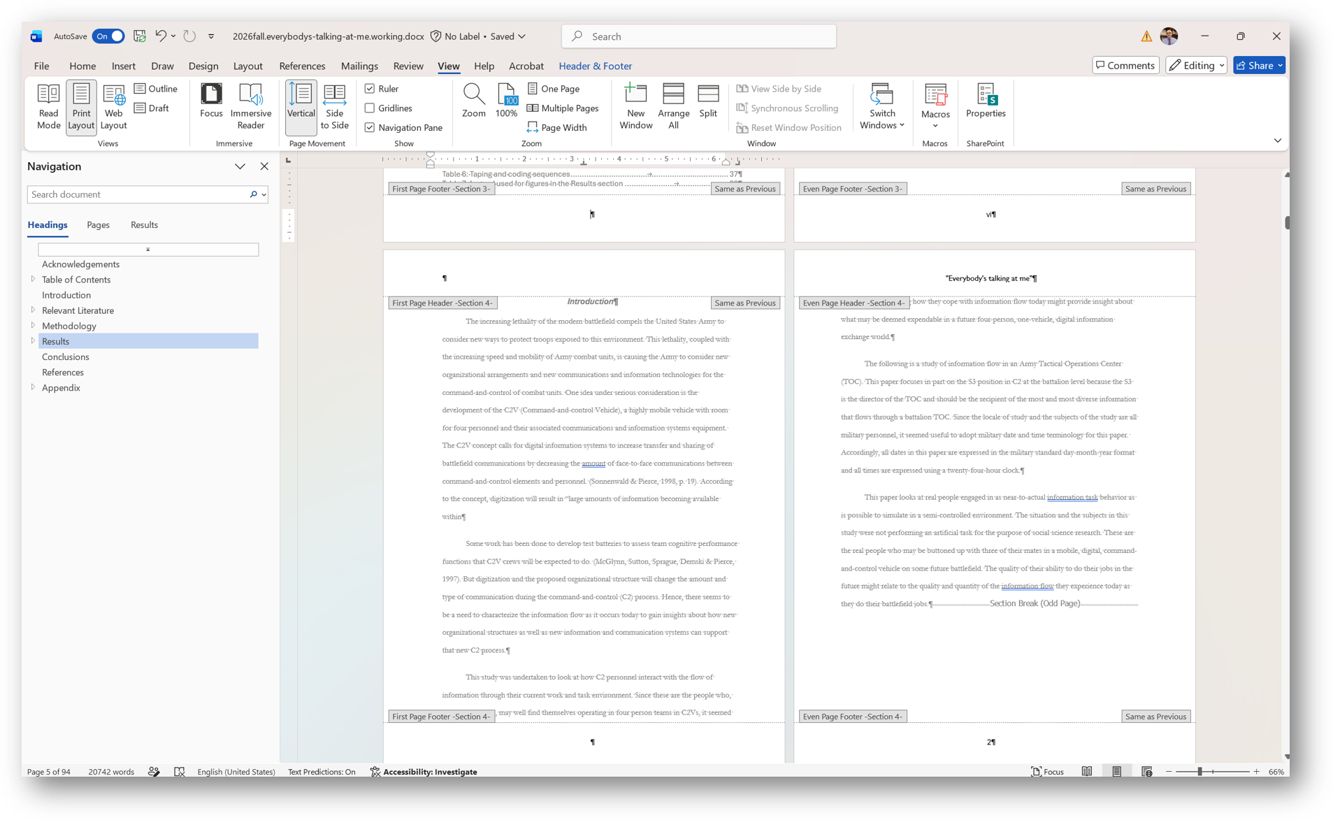Set zoom to Page Width

coord(557,128)
